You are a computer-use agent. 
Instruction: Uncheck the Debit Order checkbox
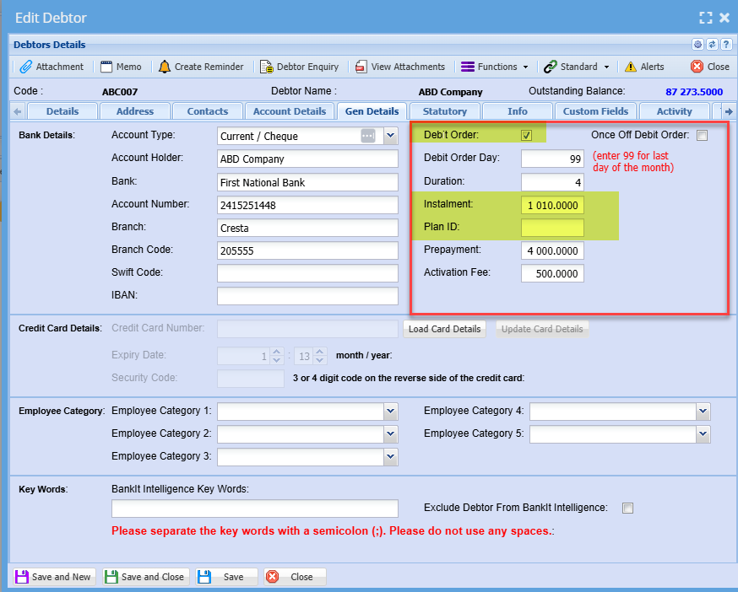tap(526, 136)
